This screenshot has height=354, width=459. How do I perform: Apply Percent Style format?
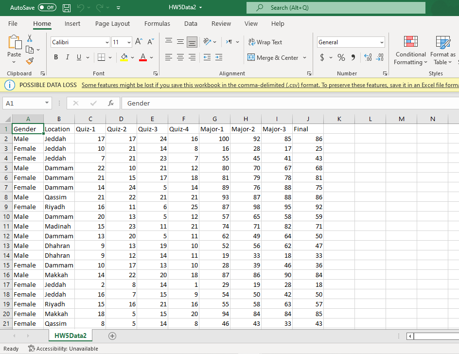(341, 57)
